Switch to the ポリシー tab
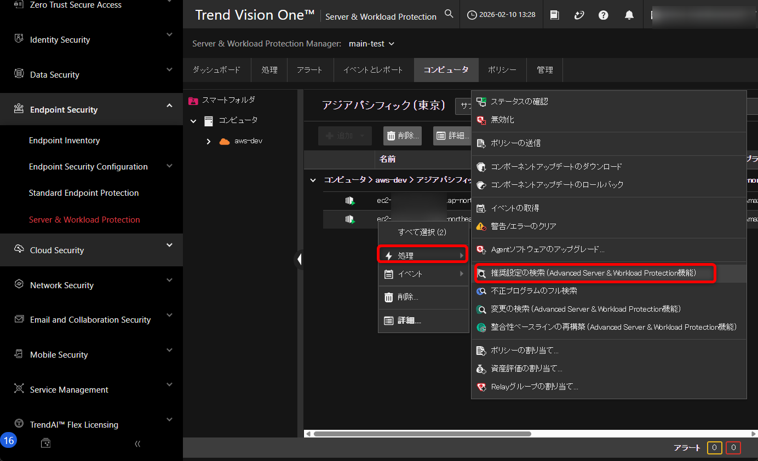The height and width of the screenshot is (461, 758). [x=502, y=70]
